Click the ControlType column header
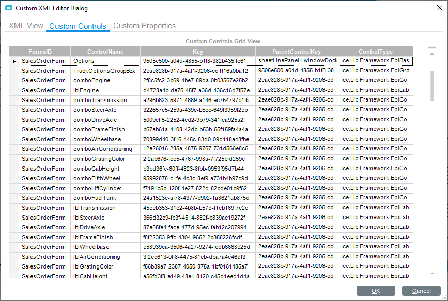The height and width of the screenshot is (301, 448). point(376,52)
